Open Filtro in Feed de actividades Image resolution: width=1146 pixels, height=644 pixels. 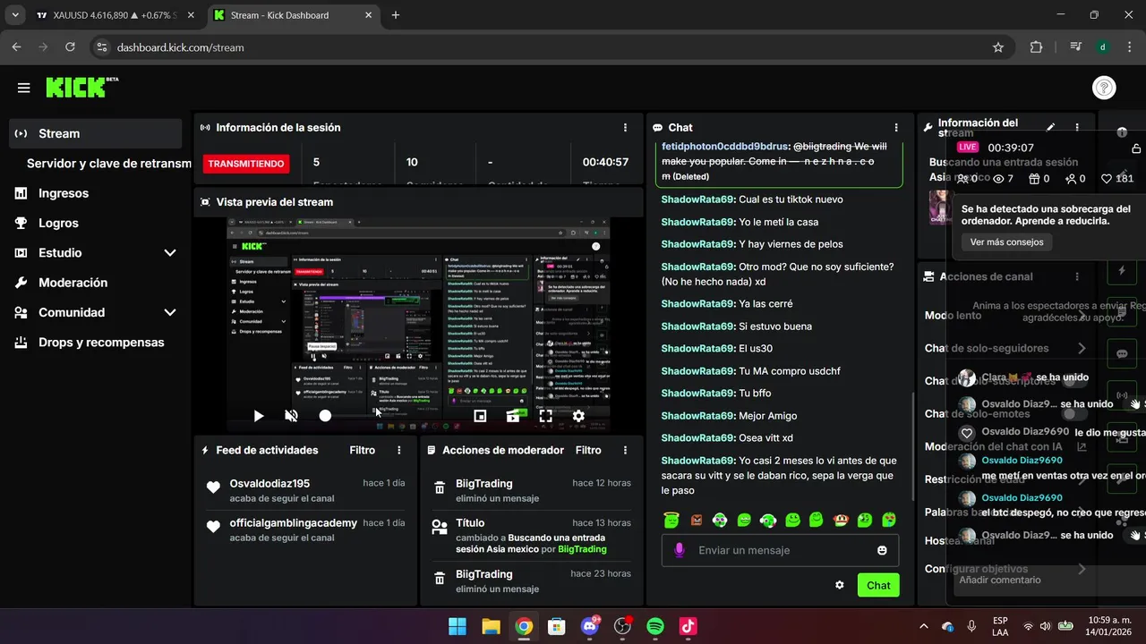[x=362, y=451]
